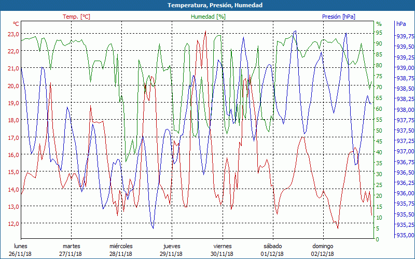Click the 29/11/18 date label

[x=171, y=254]
